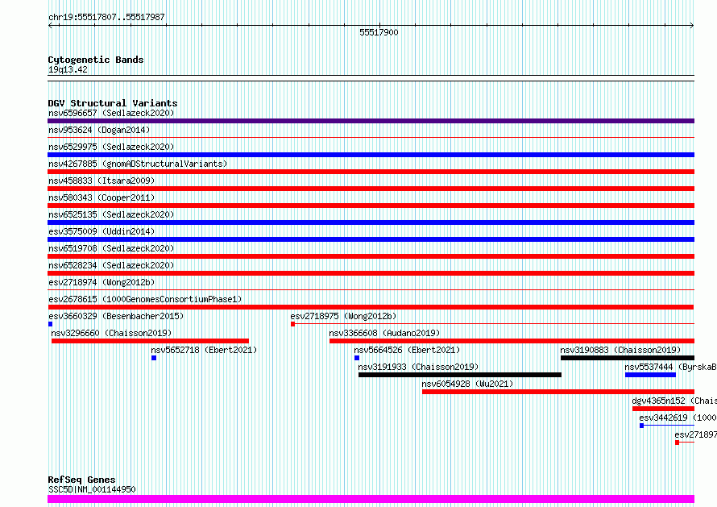Open the esv2718975 (Wong2012b) label
The height and width of the screenshot is (507, 717).
click(343, 316)
